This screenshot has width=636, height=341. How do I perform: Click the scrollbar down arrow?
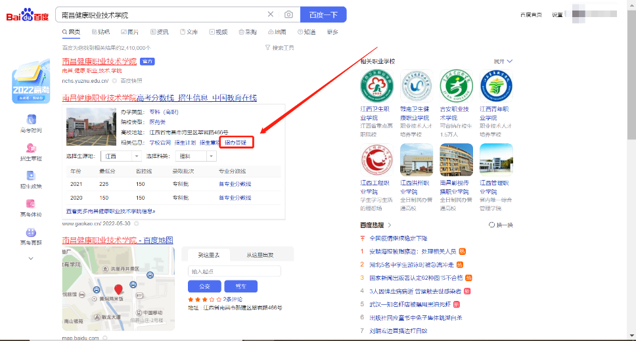coord(631,336)
